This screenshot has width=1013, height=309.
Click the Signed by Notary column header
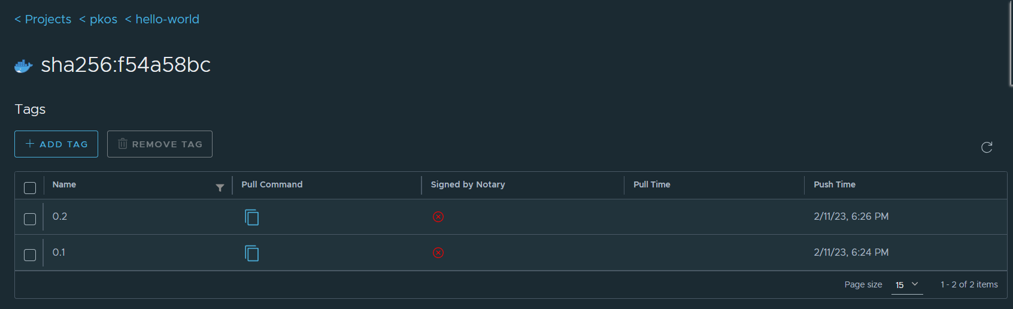coord(468,184)
